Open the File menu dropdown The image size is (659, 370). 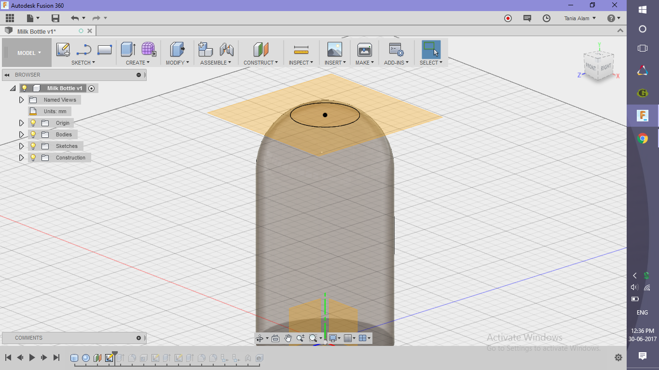33,18
